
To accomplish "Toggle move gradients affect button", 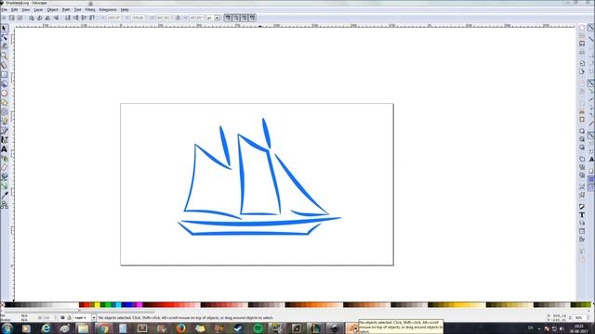I will [x=245, y=18].
